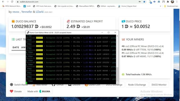Click the address bar showing wallet.duinocoin.com

[76, 2]
